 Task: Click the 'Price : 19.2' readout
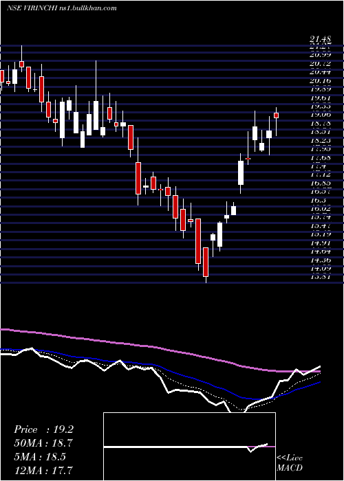click(x=43, y=429)
